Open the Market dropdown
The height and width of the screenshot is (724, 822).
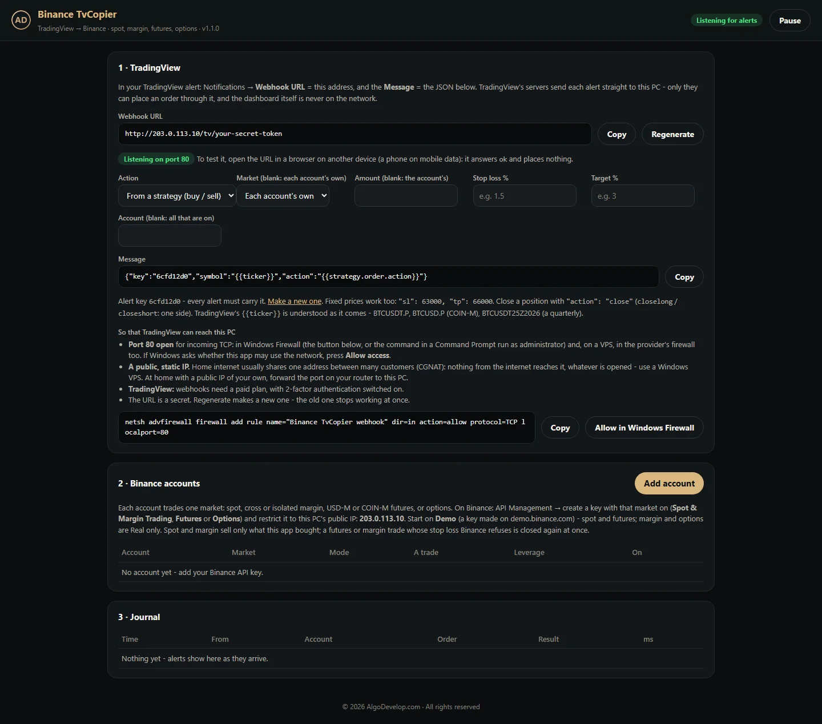point(283,196)
